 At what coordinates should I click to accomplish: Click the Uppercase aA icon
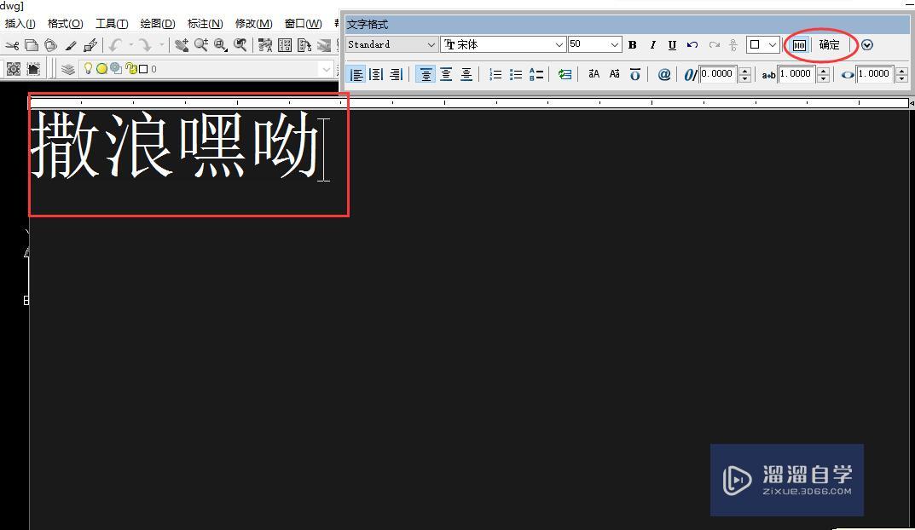(594, 74)
